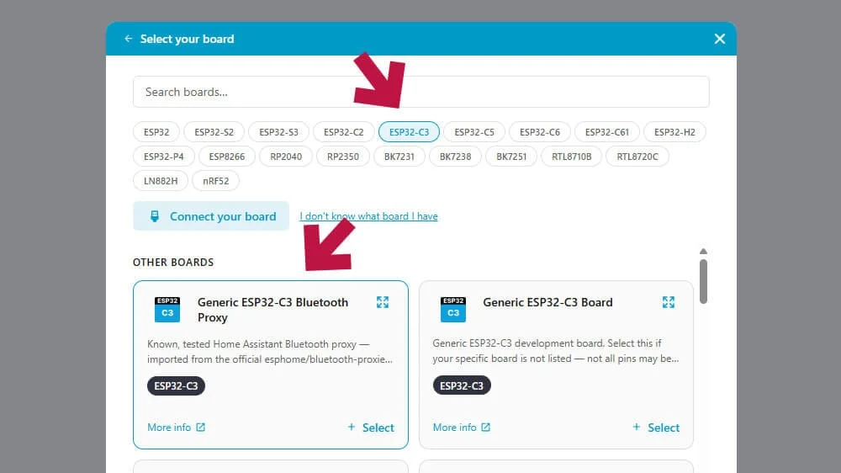Go back using the header arrow
The image size is (841, 473).
128,39
